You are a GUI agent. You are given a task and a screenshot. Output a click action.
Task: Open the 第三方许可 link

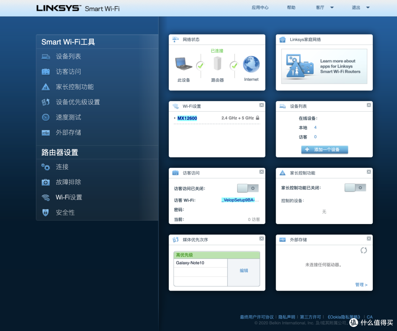(310, 317)
